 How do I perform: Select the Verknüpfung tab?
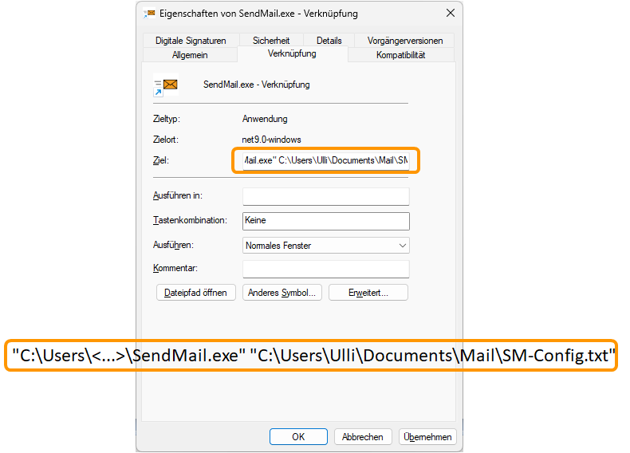click(x=292, y=54)
